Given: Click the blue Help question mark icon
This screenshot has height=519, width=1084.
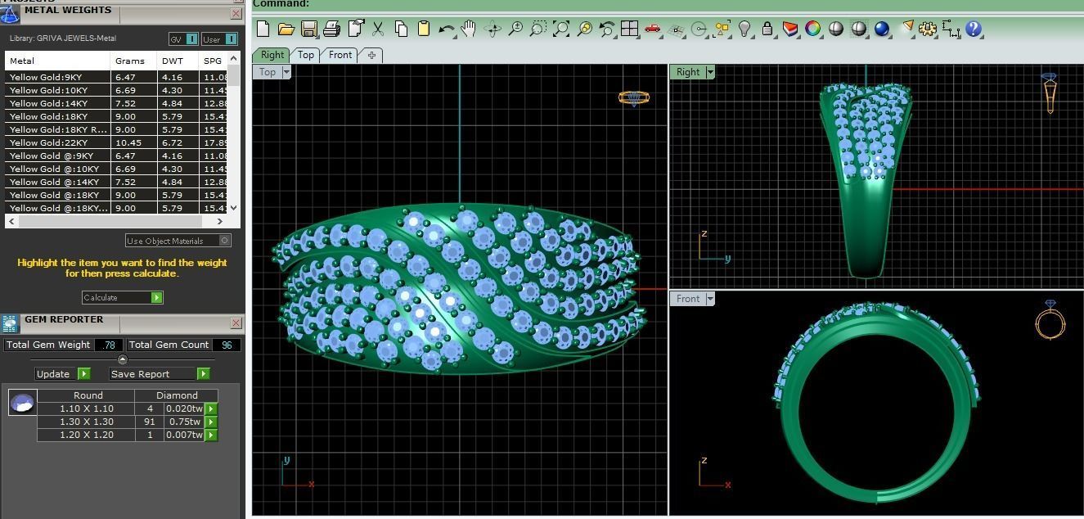Looking at the screenshot, I should click(973, 29).
